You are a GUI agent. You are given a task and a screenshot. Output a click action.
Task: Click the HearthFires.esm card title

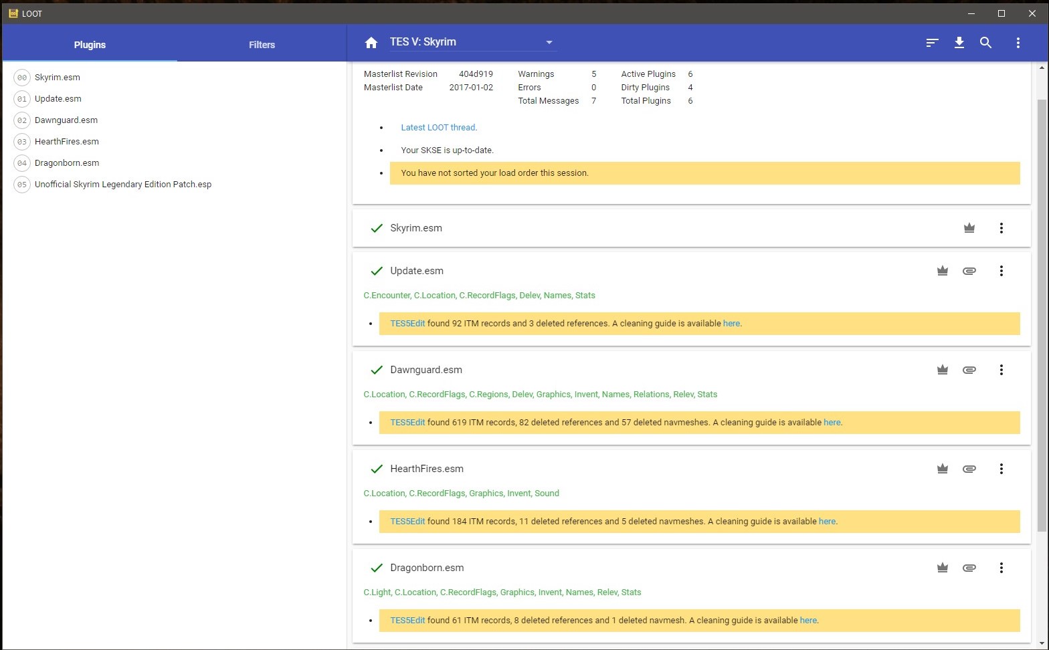(x=427, y=469)
